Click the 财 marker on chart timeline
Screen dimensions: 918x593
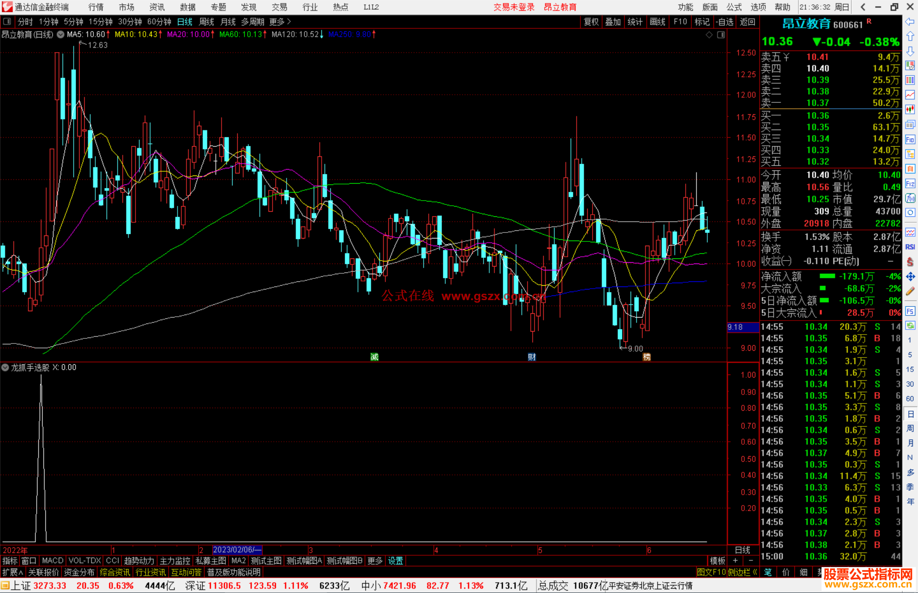click(532, 357)
